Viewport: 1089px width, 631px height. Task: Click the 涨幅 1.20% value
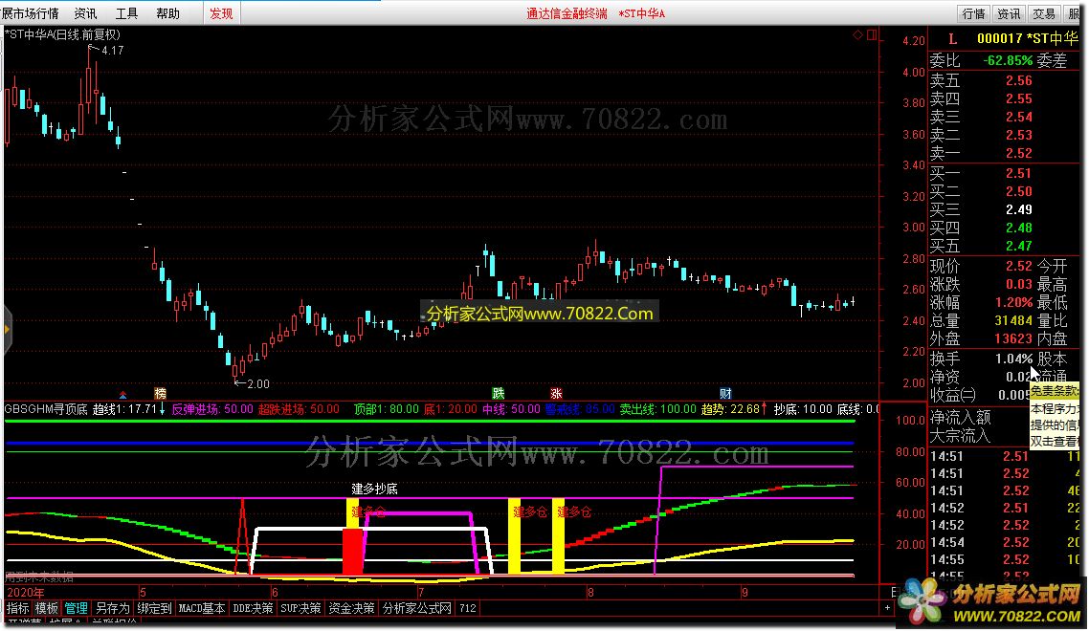pyautogui.click(x=1014, y=303)
